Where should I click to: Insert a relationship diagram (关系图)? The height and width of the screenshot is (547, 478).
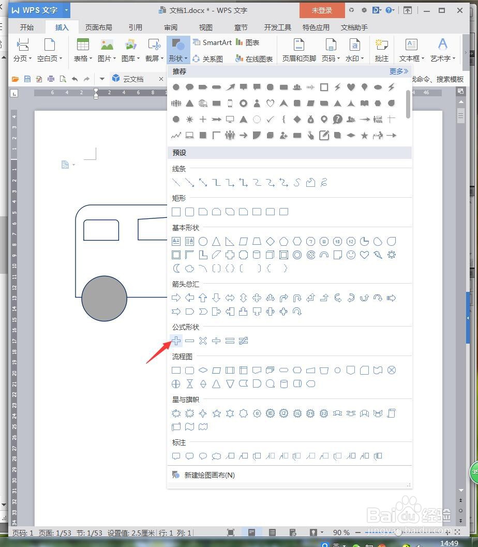click(x=208, y=59)
